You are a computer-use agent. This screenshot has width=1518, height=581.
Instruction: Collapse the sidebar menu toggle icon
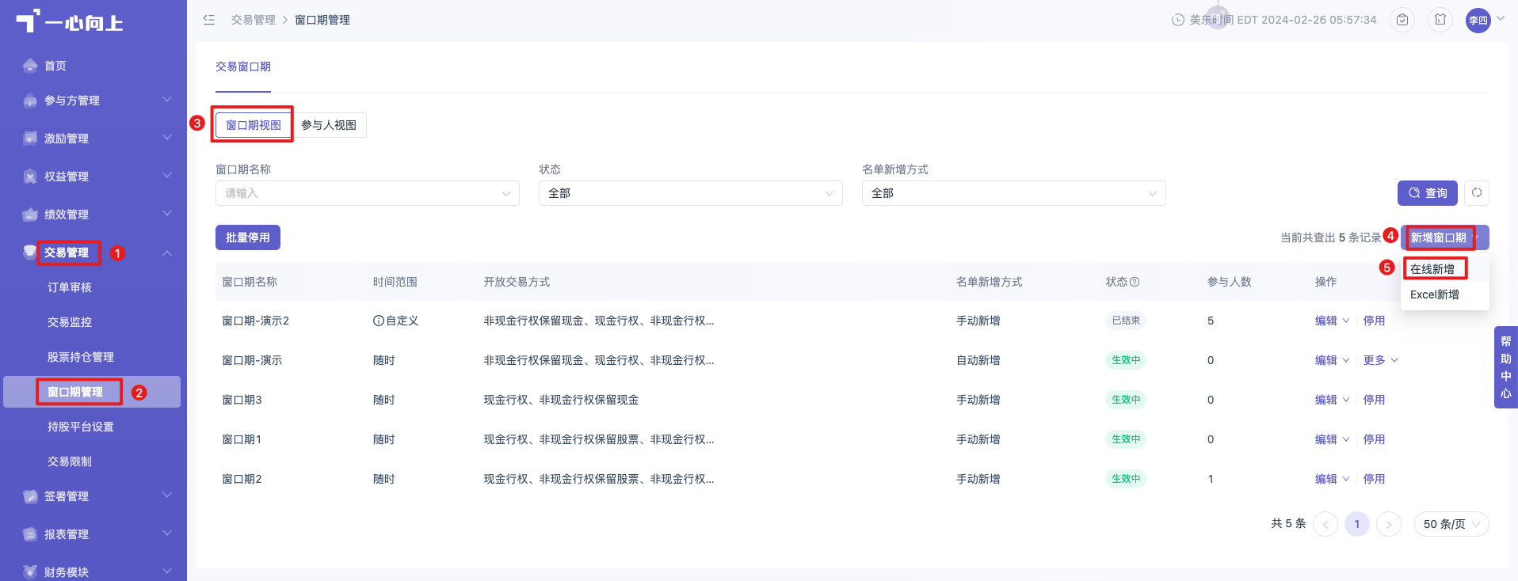click(209, 20)
